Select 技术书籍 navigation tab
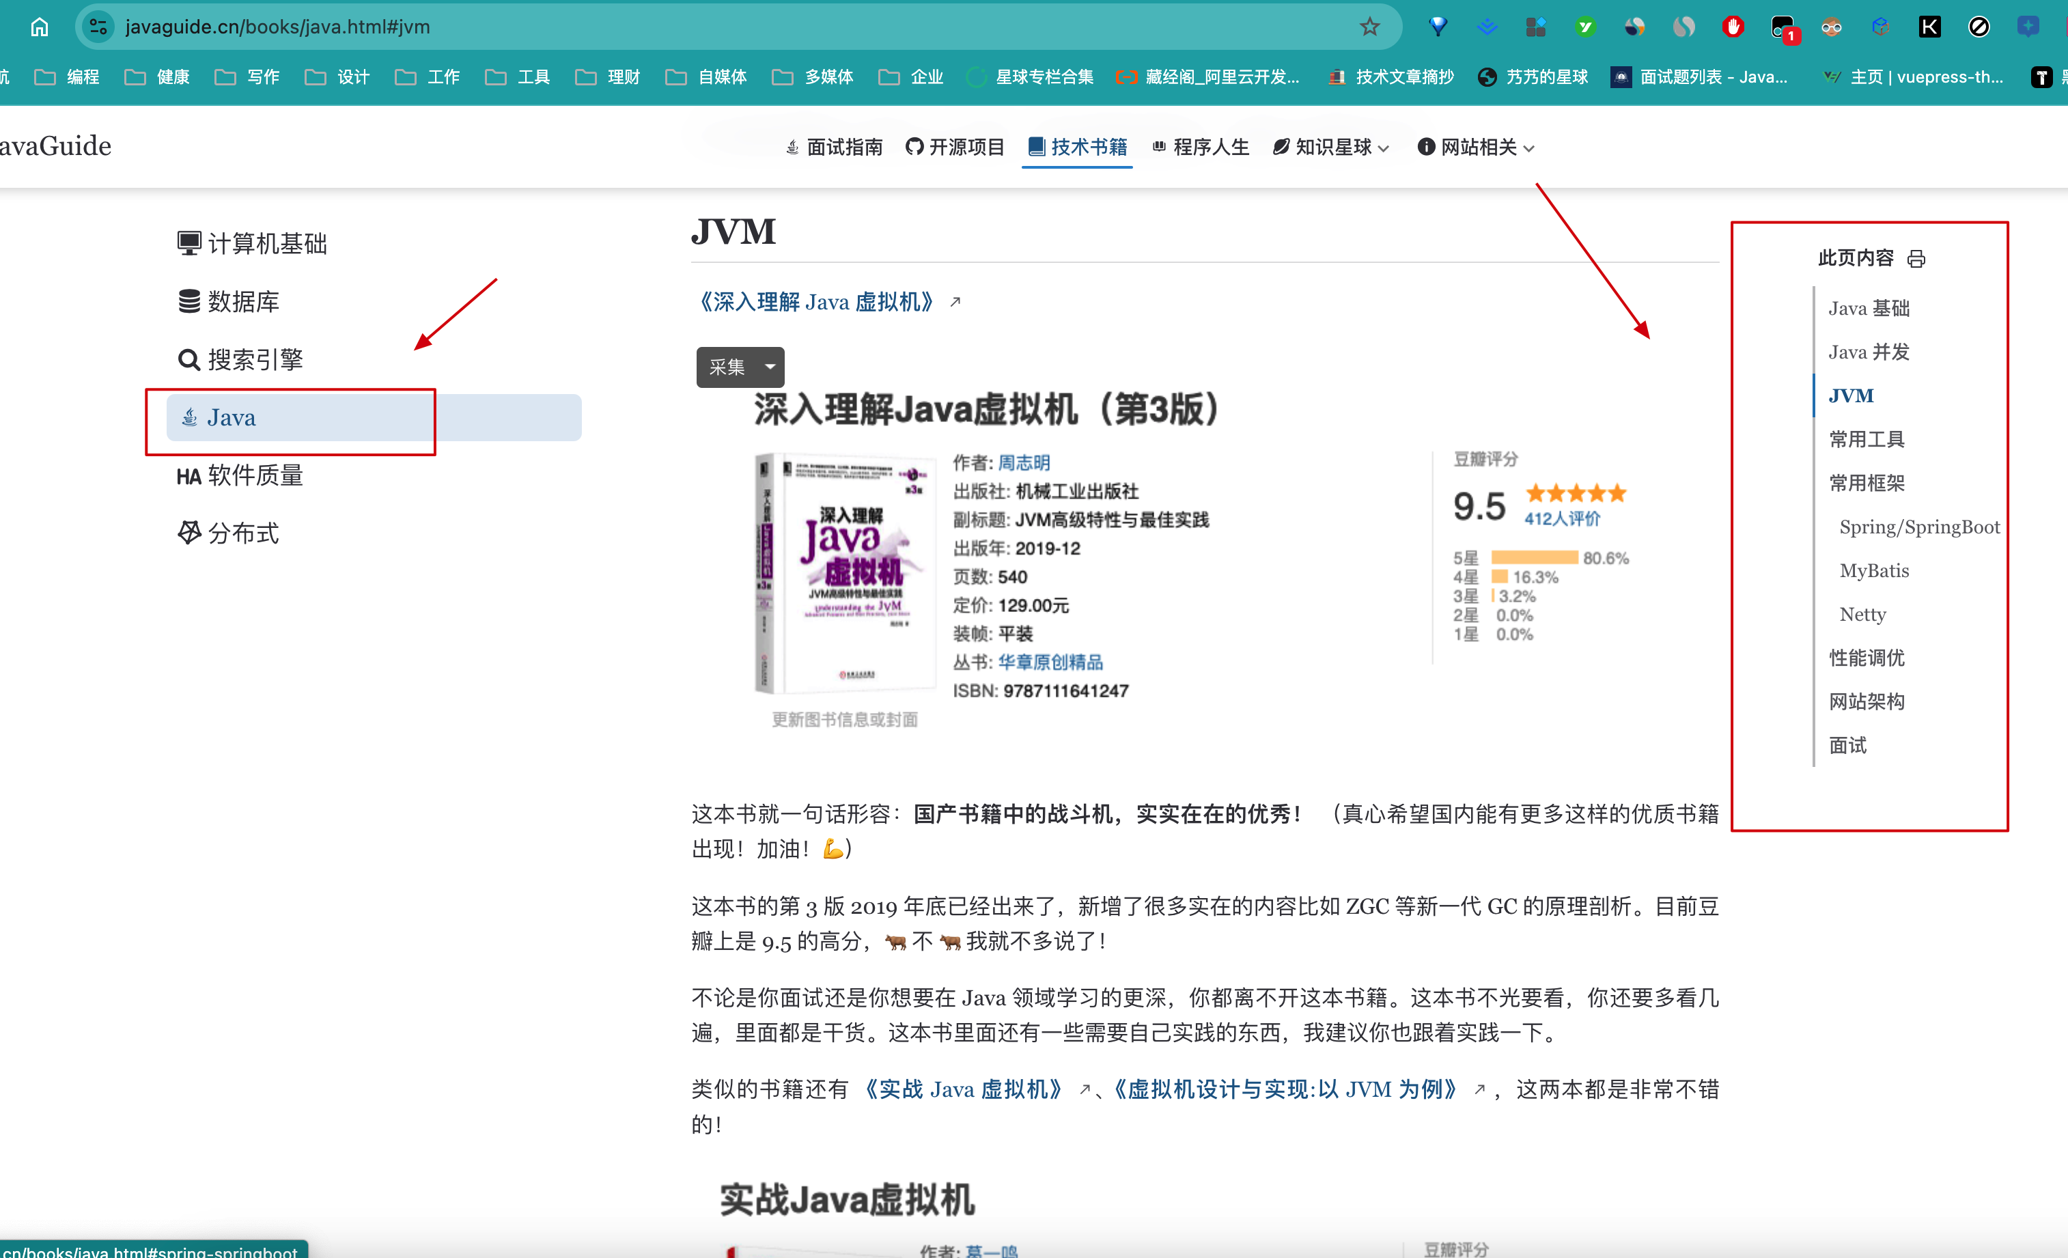The image size is (2068, 1258). [1078, 148]
